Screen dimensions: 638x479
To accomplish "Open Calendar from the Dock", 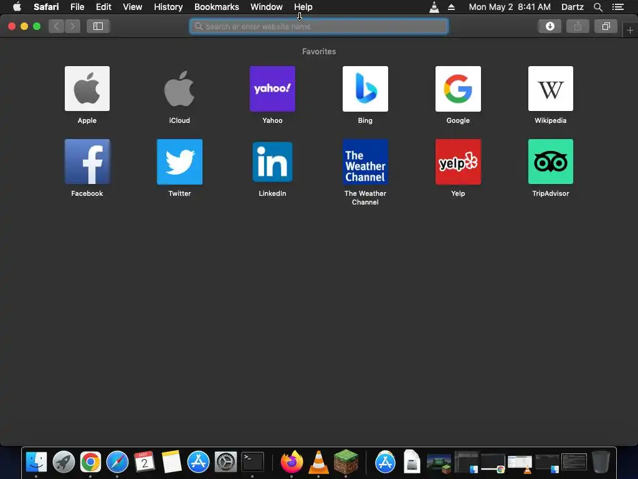I will coord(145,462).
